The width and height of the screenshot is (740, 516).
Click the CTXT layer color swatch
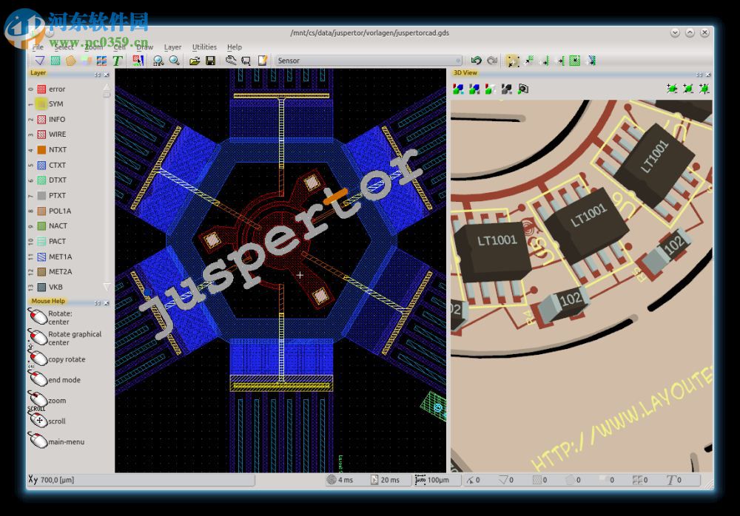coord(41,165)
